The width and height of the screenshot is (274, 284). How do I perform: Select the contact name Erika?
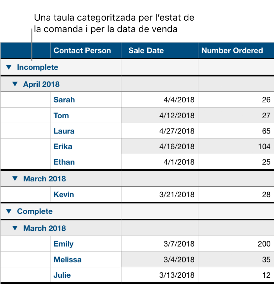click(63, 146)
